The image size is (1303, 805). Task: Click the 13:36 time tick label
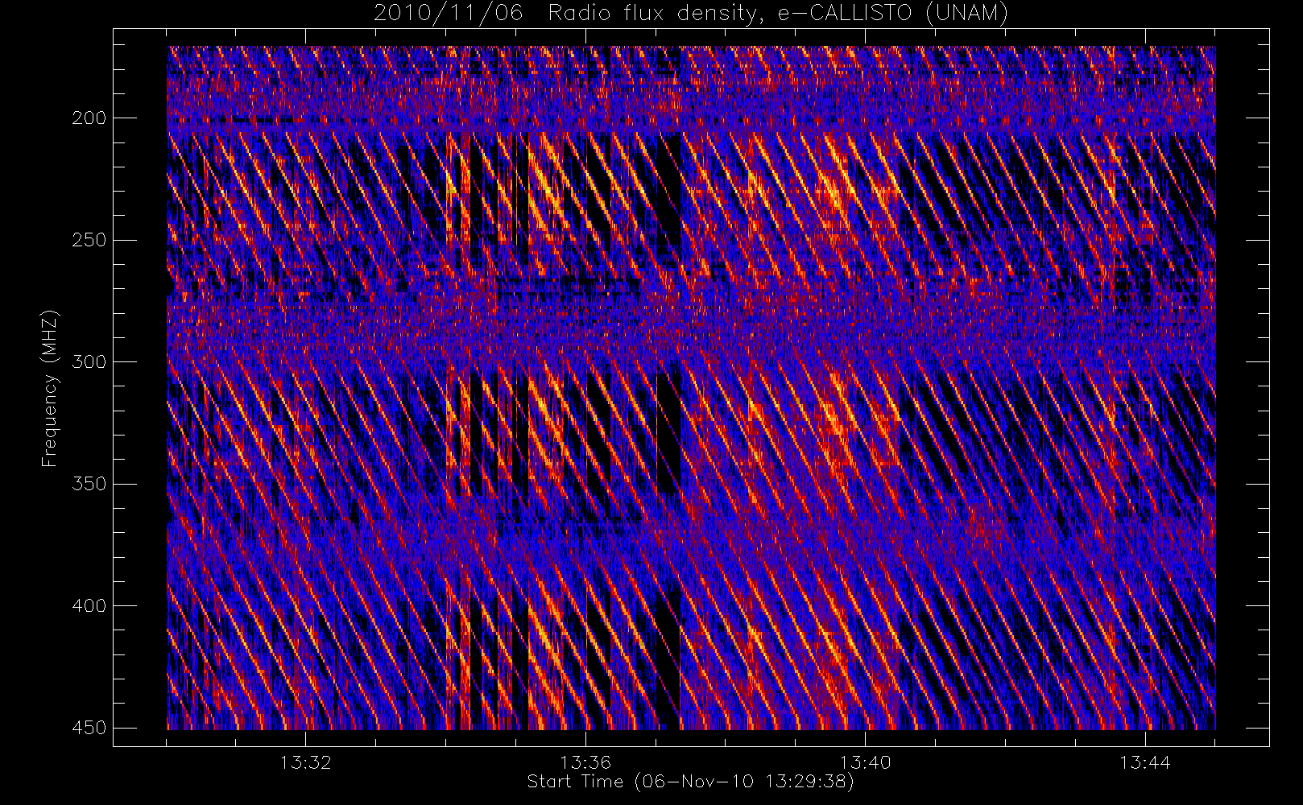coord(585,762)
